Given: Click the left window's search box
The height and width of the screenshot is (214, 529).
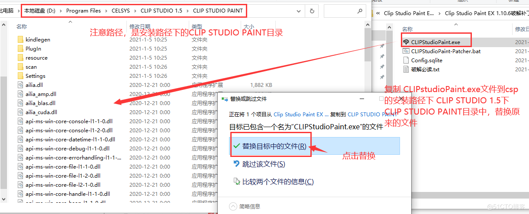Looking at the screenshot, I should point(345,11).
